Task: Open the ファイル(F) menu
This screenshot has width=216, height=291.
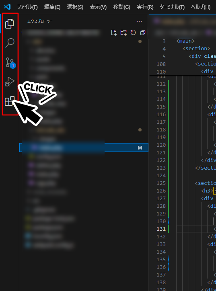Action: click(x=27, y=7)
